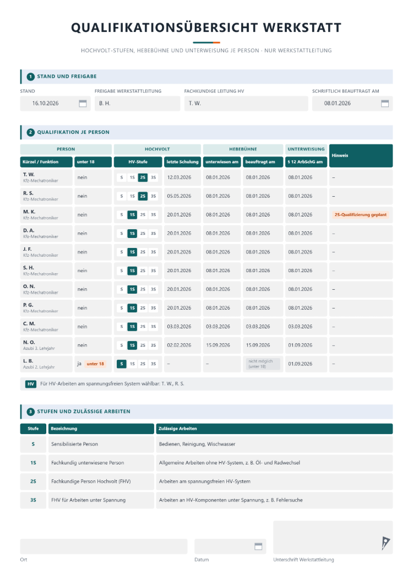Click unterwiesen am 15.09.2026 for N. O.
The height and width of the screenshot is (584, 413).
[x=222, y=345]
